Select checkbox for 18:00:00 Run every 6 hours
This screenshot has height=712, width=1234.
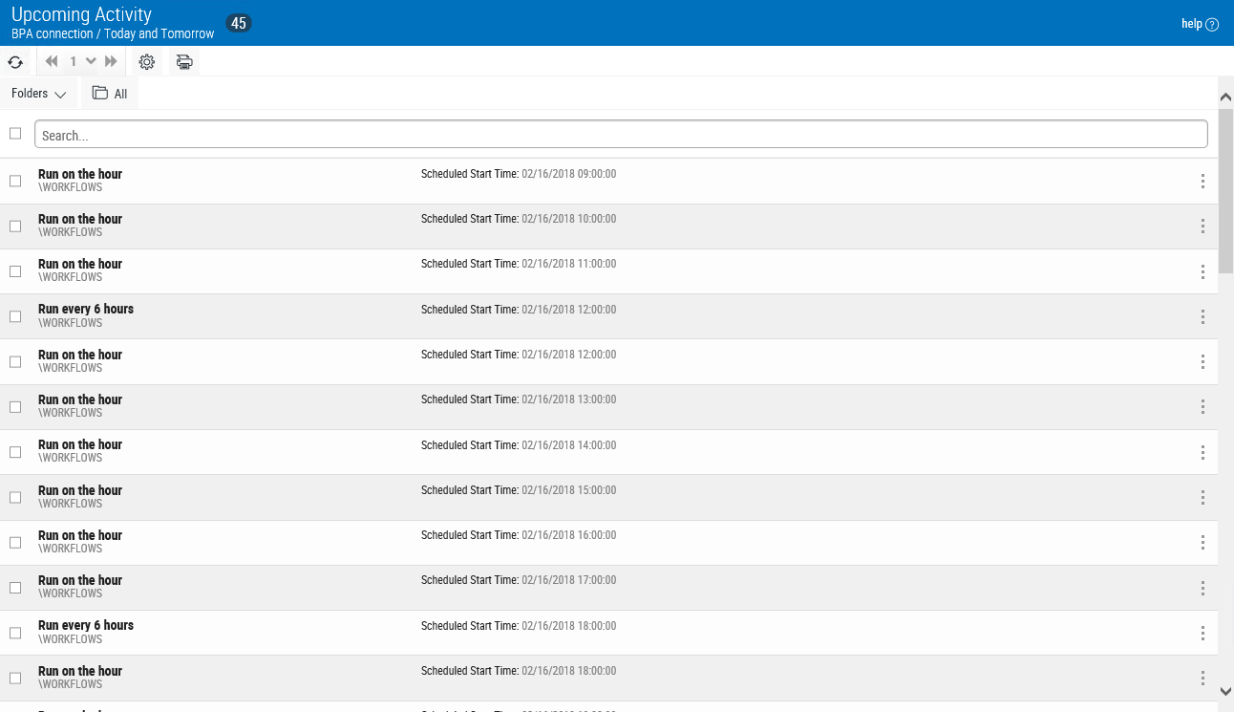pos(15,633)
